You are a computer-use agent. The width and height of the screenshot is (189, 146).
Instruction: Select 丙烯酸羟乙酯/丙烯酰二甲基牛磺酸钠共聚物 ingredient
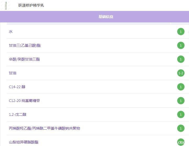(44, 128)
